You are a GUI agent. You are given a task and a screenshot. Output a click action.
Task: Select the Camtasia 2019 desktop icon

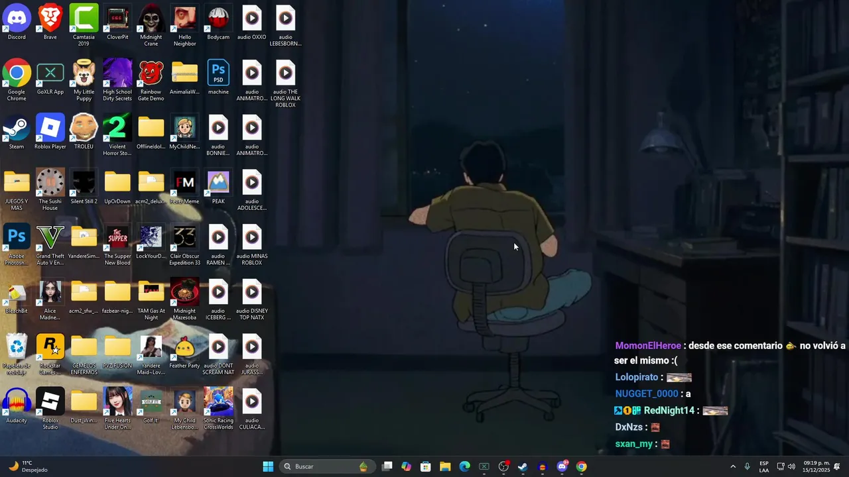tap(84, 26)
